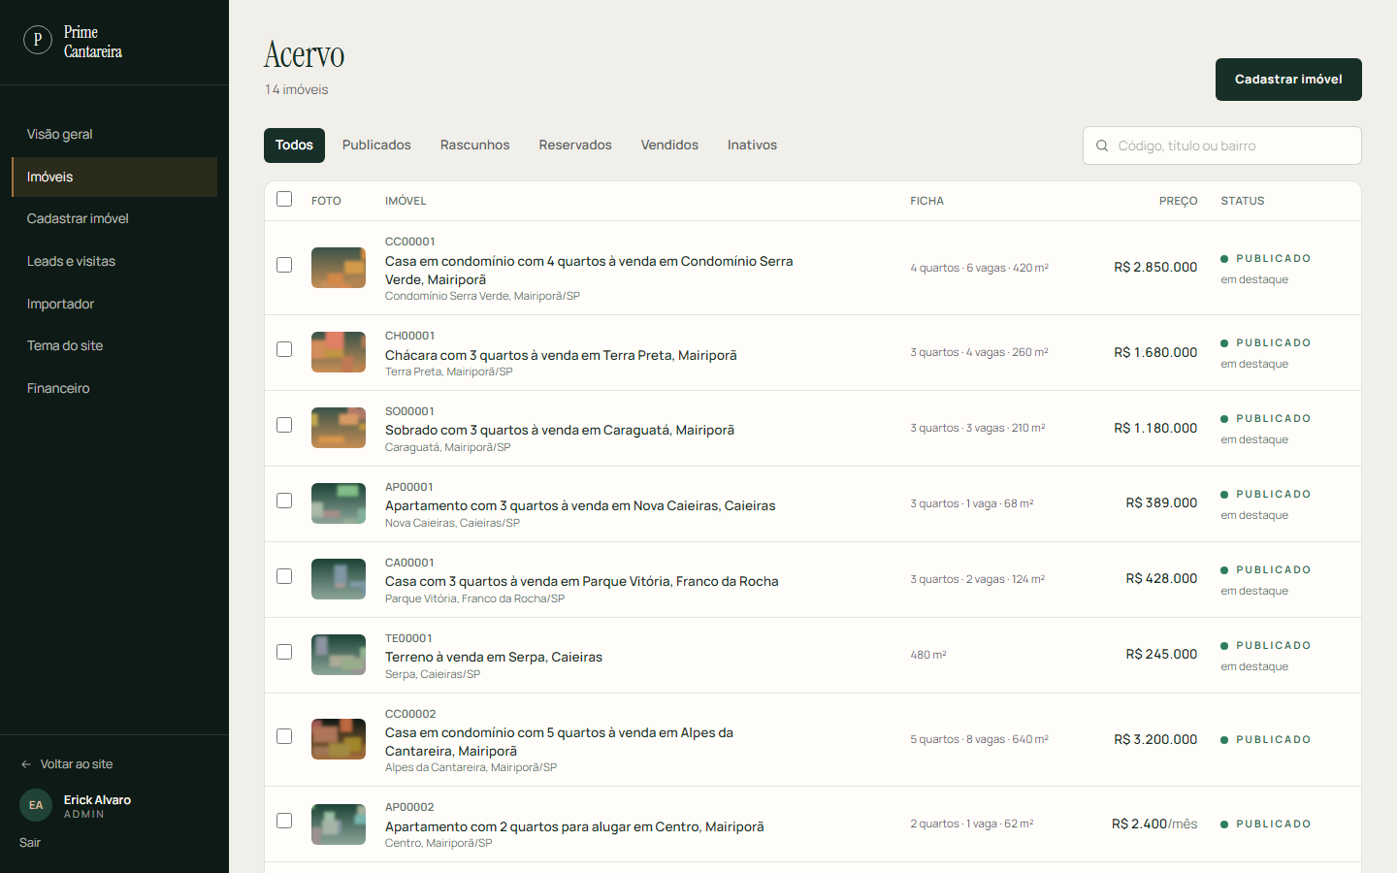
Task: Click the AP00001 apartment photo thumbnail
Action: coord(339,503)
